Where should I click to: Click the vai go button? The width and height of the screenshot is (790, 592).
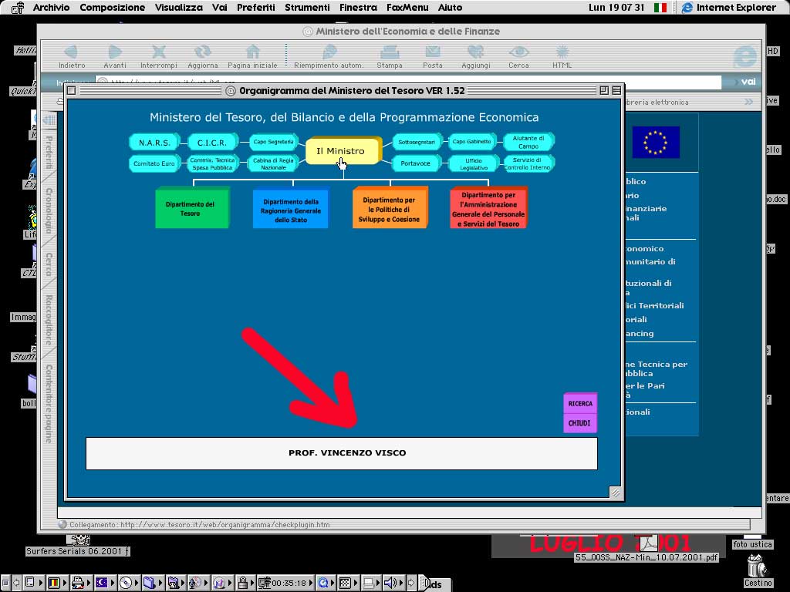coord(748,82)
